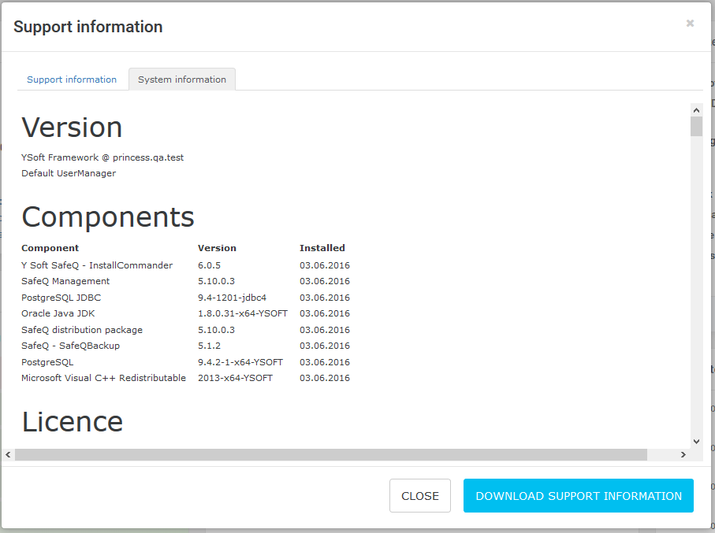
Task: Click the vertical scrollbar thumb
Action: pos(696,127)
